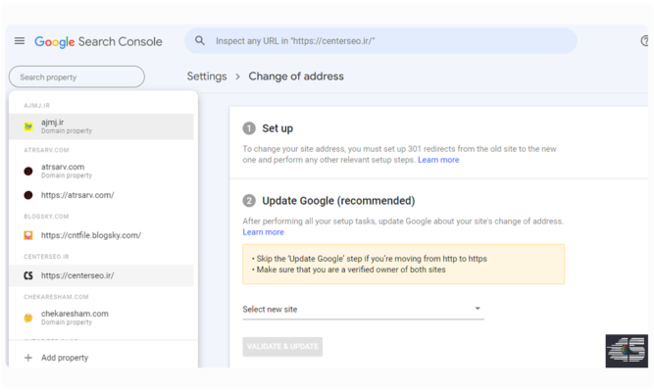This screenshot has width=654, height=392.
Task: Open the Select new site dropdown
Action: (x=364, y=310)
